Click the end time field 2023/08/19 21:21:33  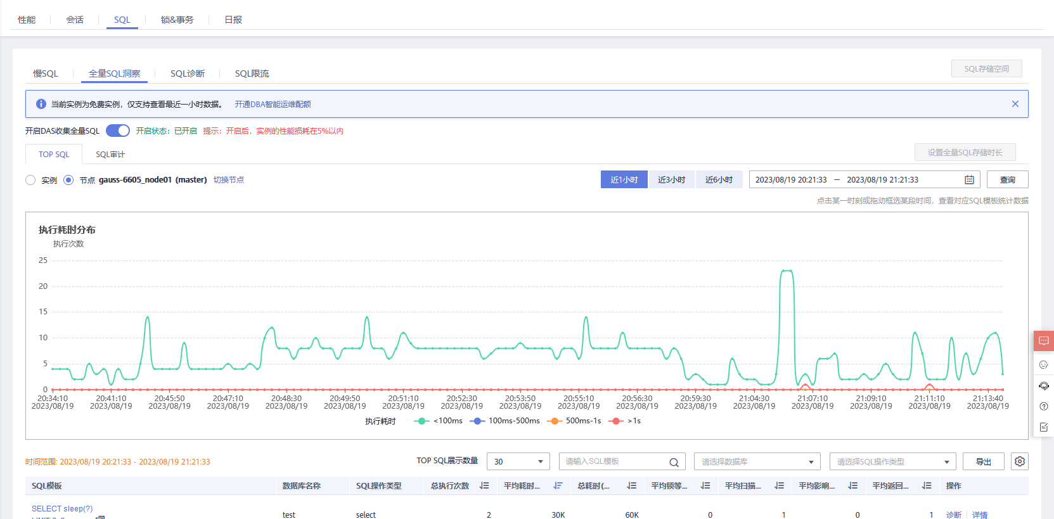[883, 180]
